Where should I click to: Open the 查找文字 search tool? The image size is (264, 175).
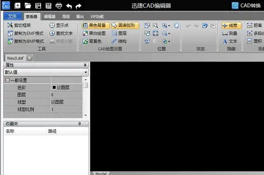pos(61,33)
